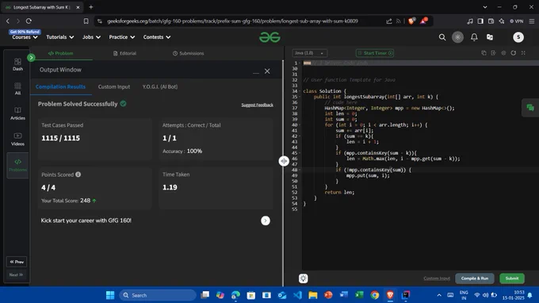Close the Output Window
This screenshot has height=303, width=539.
[x=267, y=71]
